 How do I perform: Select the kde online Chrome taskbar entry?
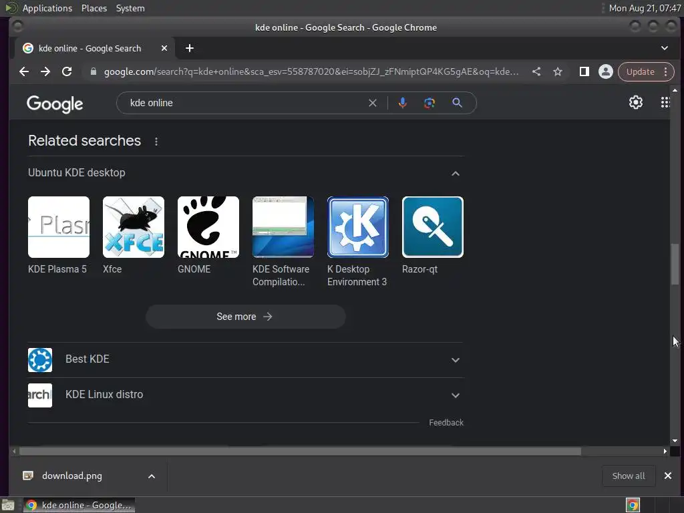[x=79, y=505]
